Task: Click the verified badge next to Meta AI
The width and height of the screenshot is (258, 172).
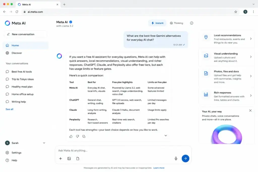Action: [71, 22]
